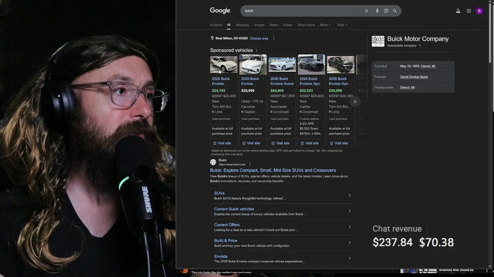Click the Google logo
Image resolution: width=494 pixels, height=277 pixels.
pos(220,11)
